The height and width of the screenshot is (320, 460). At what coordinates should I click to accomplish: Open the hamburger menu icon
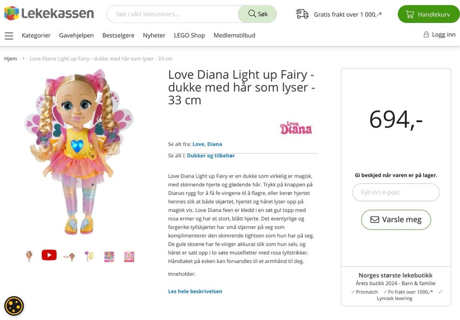click(x=9, y=35)
